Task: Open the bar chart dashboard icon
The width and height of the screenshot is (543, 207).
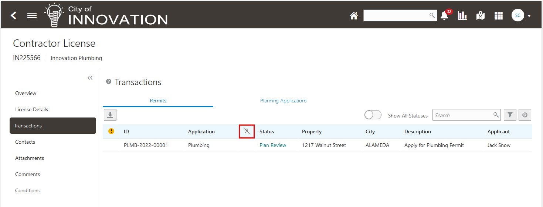Action: (x=462, y=15)
